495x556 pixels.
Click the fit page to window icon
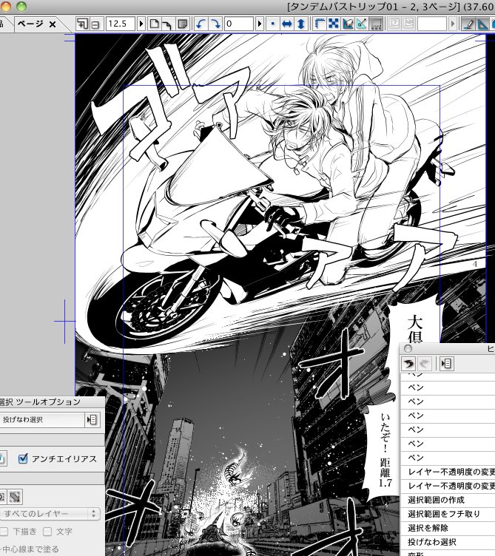coord(155,24)
